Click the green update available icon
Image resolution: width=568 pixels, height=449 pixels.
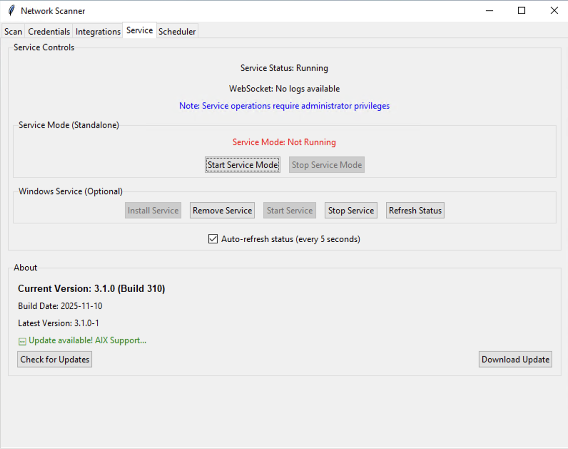click(x=22, y=341)
